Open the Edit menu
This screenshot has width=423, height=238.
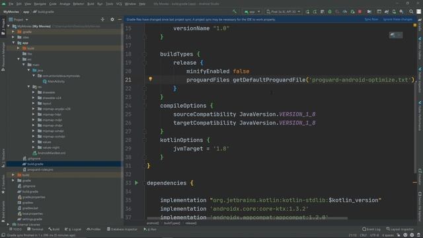(x=19, y=4)
